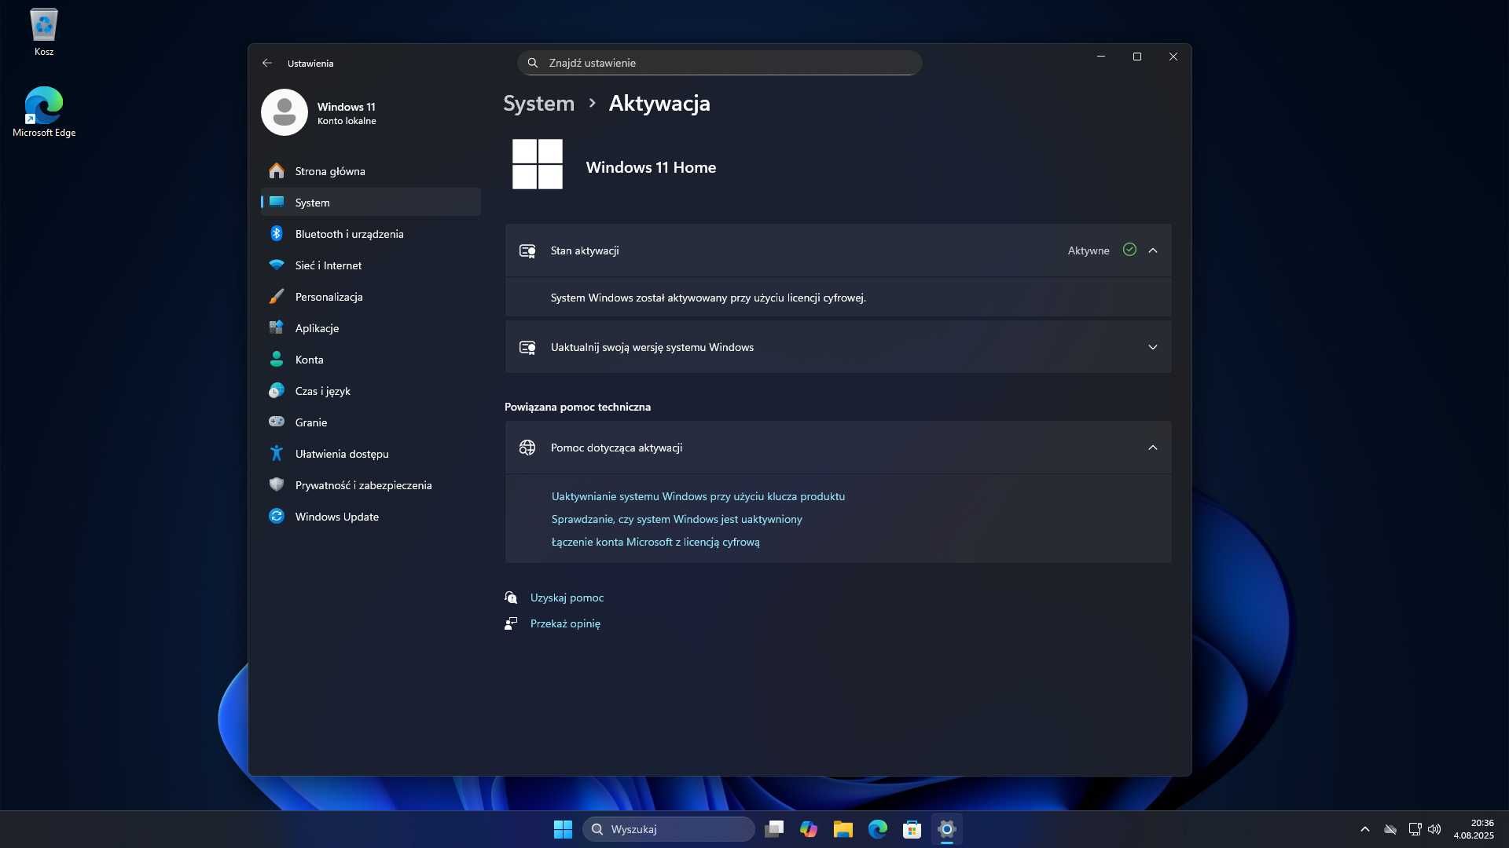
Task: Click the network tray icon
Action: click(x=1415, y=829)
